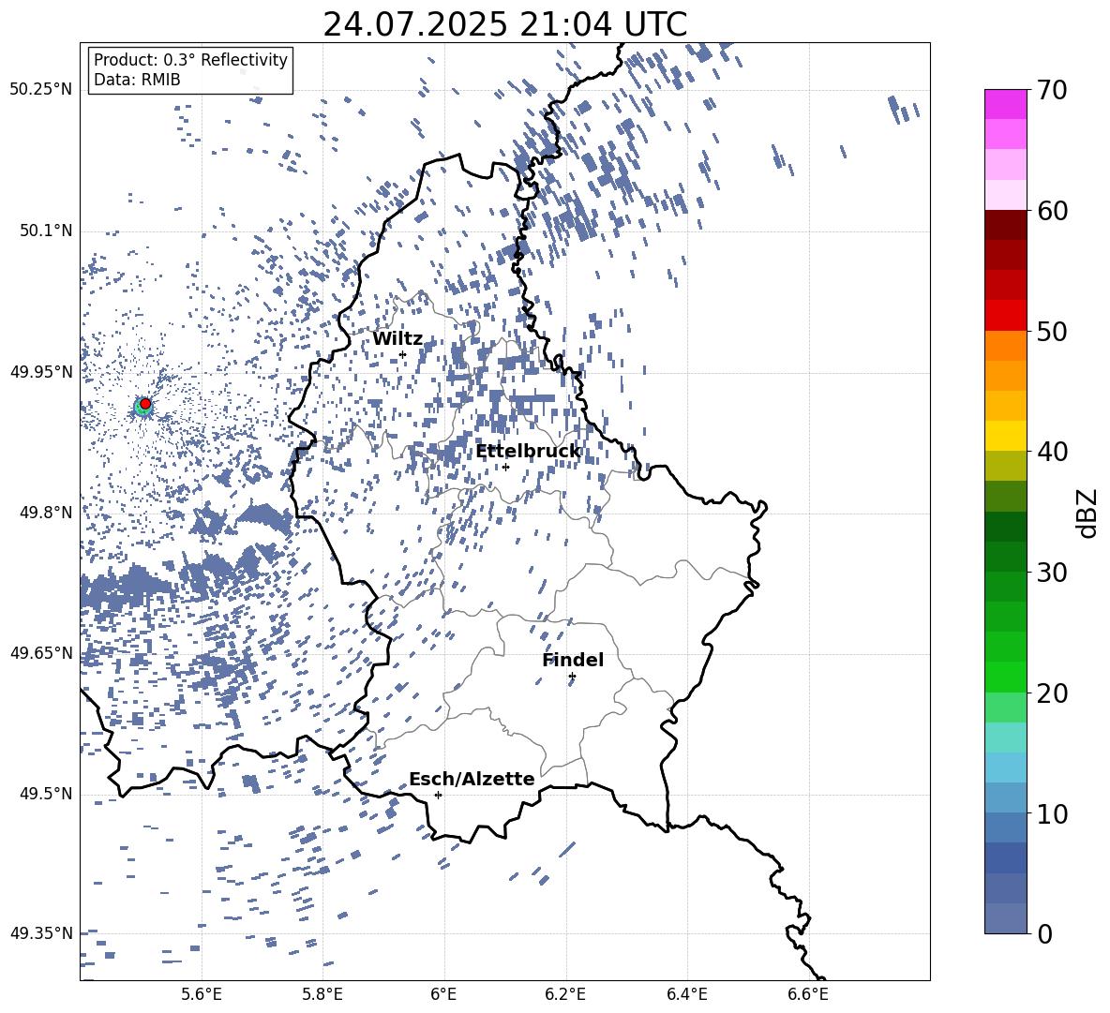The width and height of the screenshot is (1110, 1013).
Task: Click the longitude label '5.8°E'
Action: coord(322,994)
